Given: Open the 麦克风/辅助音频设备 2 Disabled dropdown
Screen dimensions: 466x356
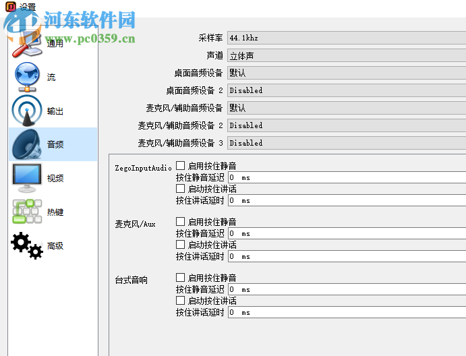Looking at the screenshot, I should 347,125.
